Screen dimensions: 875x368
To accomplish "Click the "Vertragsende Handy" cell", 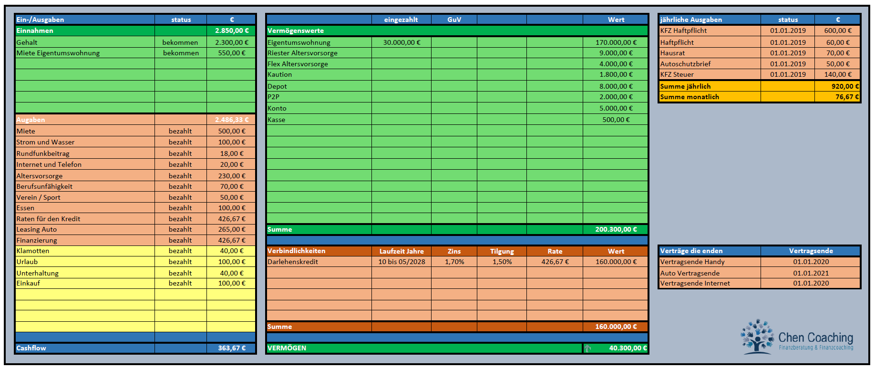I will 710,262.
